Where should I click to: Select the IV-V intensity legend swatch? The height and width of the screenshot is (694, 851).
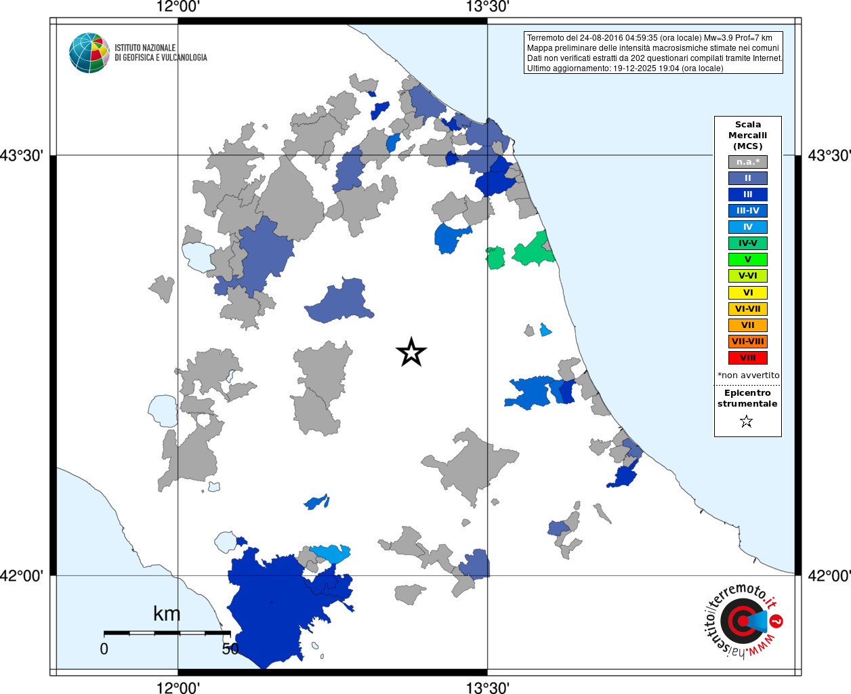pos(748,243)
